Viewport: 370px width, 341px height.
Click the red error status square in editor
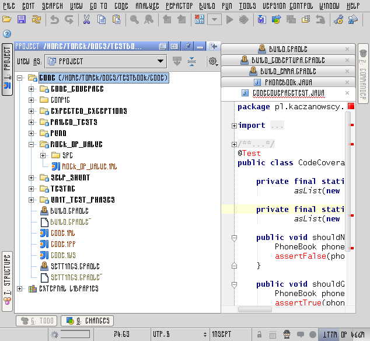351,106
